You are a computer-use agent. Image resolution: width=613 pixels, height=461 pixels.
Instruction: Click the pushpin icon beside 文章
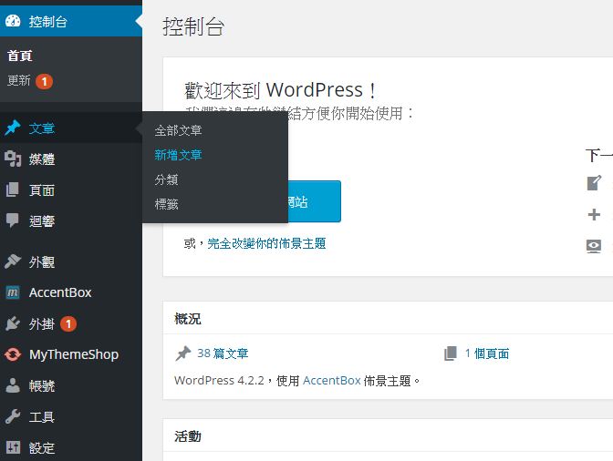point(13,128)
